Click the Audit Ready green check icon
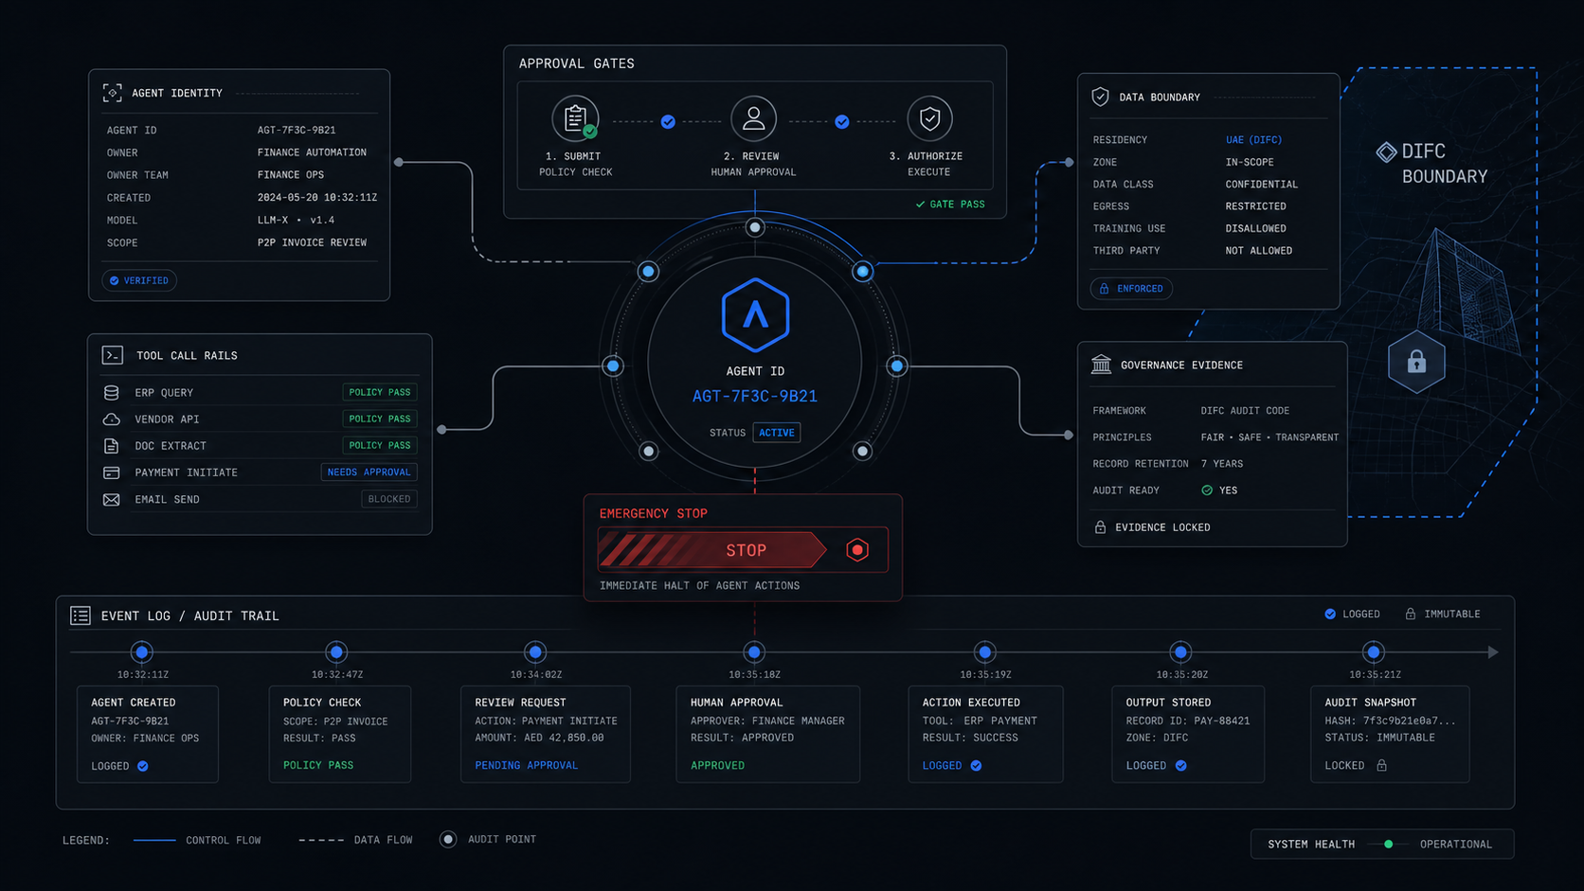Viewport: 1584px width, 891px height. click(1207, 490)
